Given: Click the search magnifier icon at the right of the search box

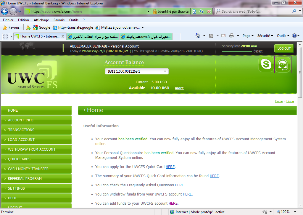Looking at the screenshot, I should [294, 11].
